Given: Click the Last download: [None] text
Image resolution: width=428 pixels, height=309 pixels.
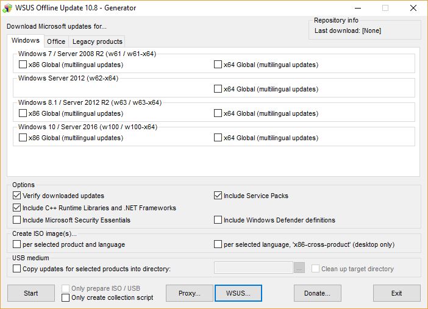Looking at the screenshot, I should click(348, 30).
